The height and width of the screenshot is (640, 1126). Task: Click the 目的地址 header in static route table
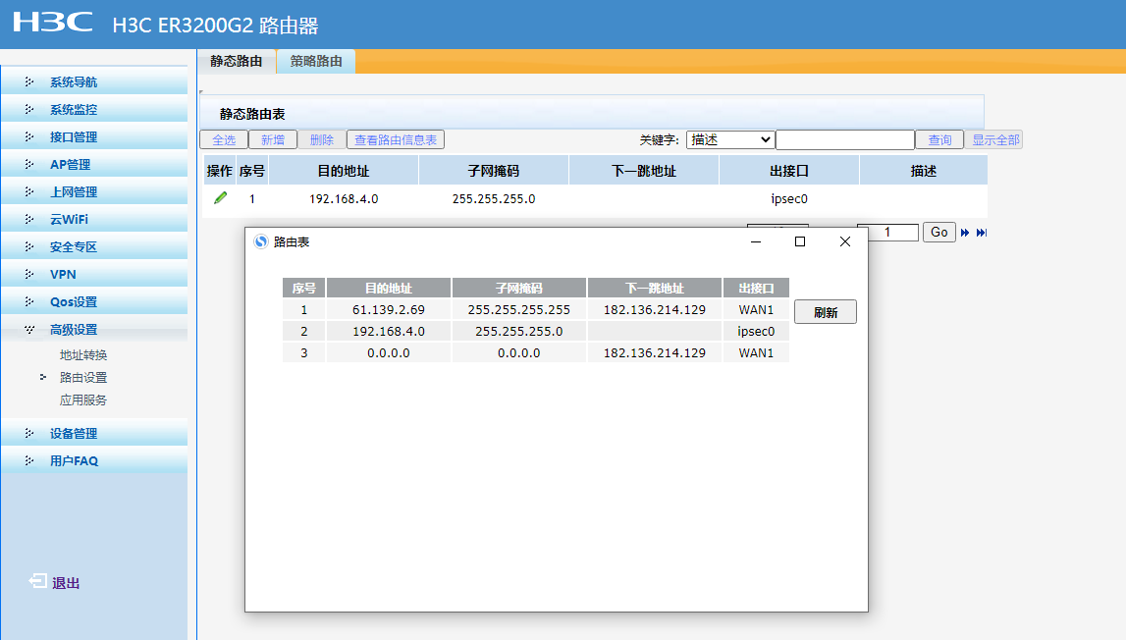pos(344,171)
